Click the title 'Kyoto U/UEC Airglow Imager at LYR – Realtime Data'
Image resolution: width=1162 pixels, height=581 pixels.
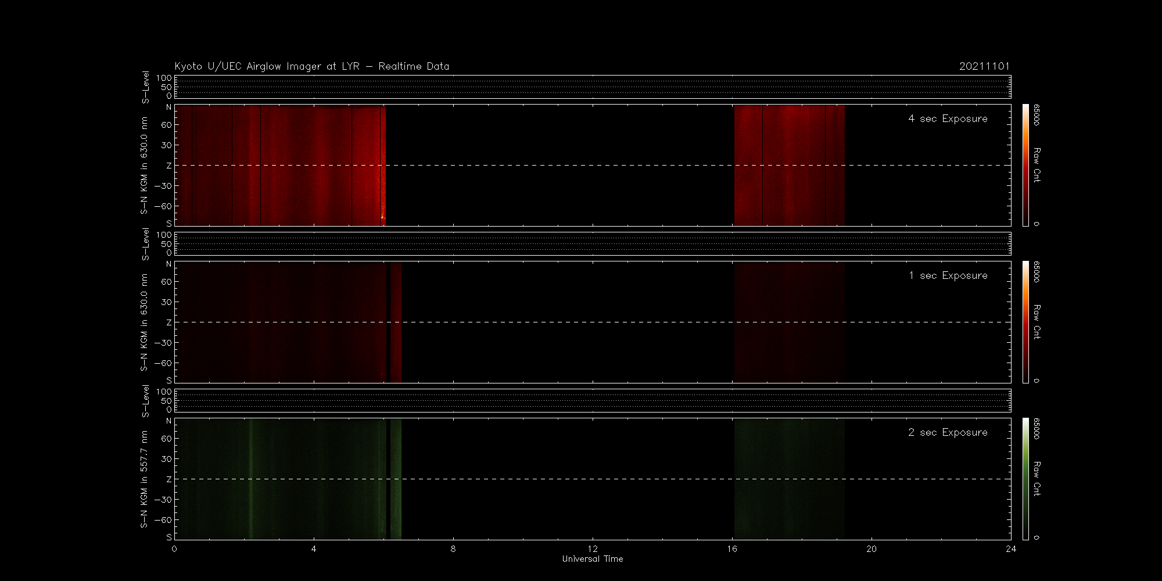[x=312, y=66]
